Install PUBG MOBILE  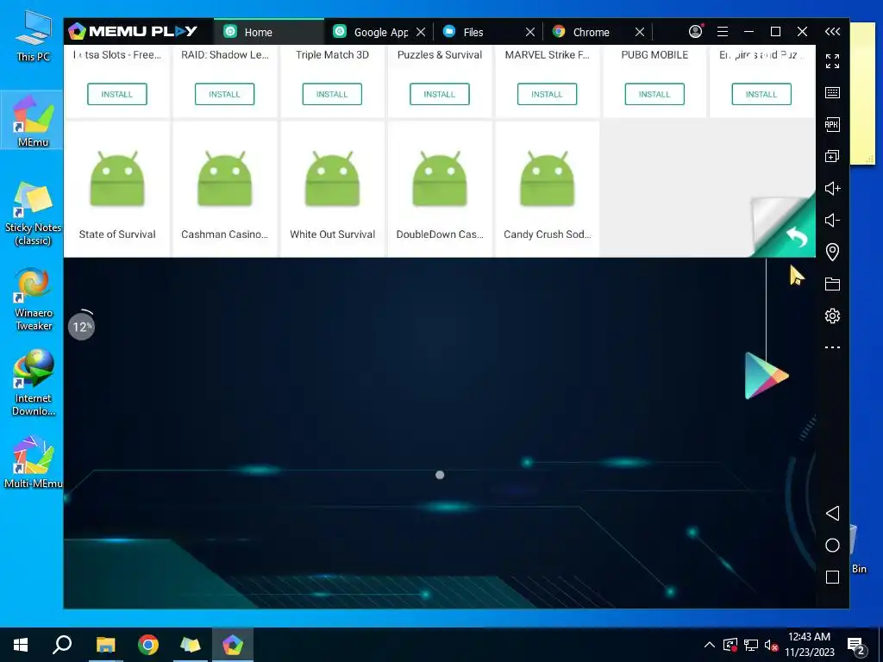[x=654, y=94]
